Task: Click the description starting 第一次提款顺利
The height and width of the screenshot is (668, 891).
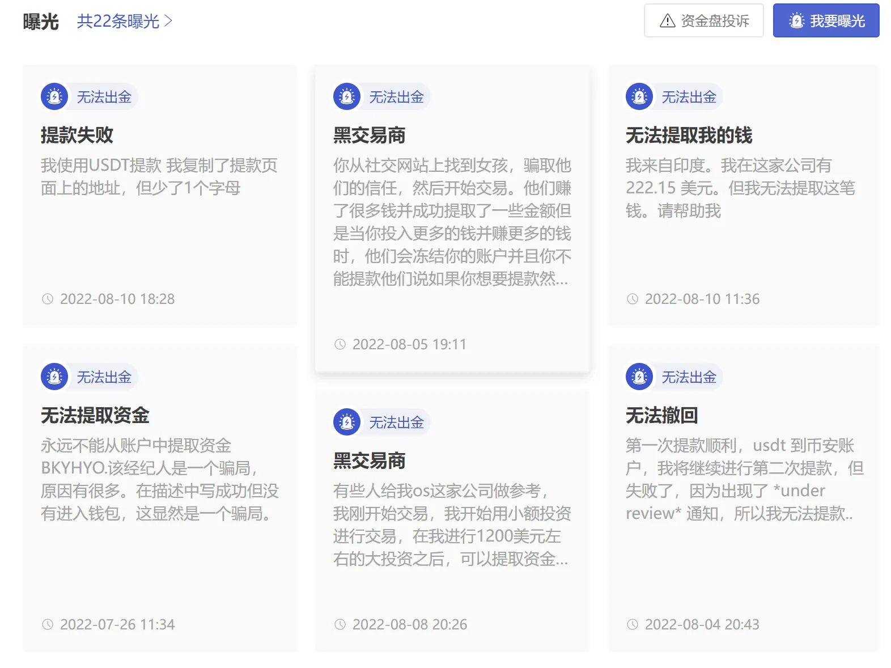Action: coord(745,479)
